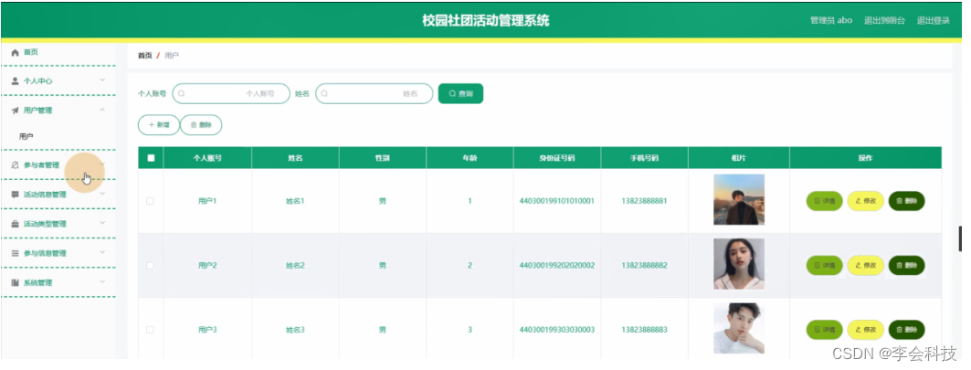Viewport: 971px width, 370px height.
Task: Click the 用户2 account cell
Action: (207, 265)
